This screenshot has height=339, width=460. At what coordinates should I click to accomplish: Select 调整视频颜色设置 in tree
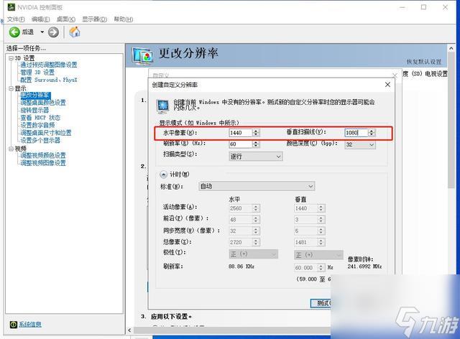coord(43,155)
